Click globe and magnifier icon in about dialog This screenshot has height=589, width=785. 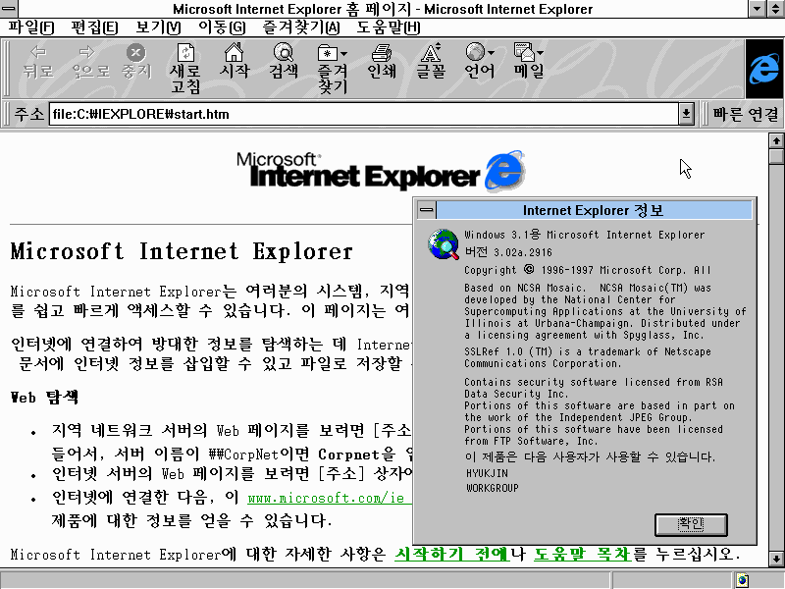tap(444, 244)
